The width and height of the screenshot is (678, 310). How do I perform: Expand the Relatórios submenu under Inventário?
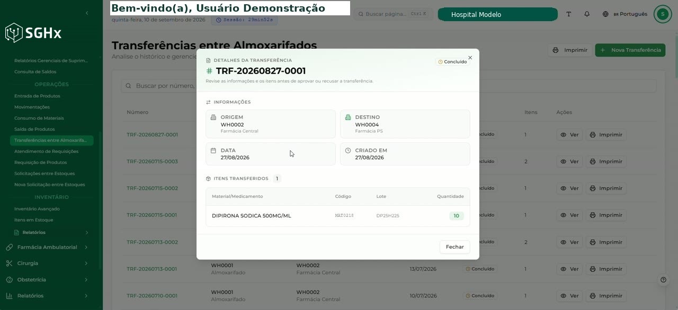coord(51,233)
